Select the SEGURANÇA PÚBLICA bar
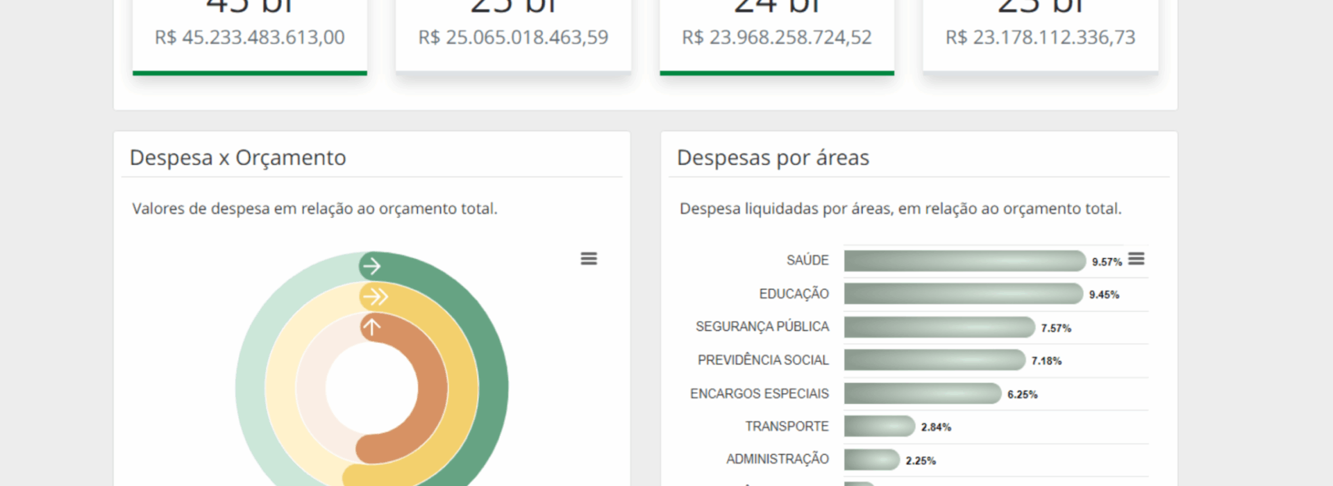The height and width of the screenshot is (486, 1333). pyautogui.click(x=939, y=327)
